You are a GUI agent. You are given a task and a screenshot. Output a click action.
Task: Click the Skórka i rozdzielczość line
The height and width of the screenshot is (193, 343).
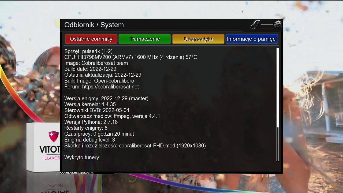(x=135, y=146)
